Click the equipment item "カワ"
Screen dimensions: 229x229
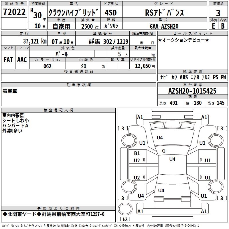click(174, 77)
